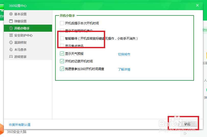The width and height of the screenshot is (207, 137).
Task: Click the gear icon beside 基本设置
Action: [x=11, y=14]
